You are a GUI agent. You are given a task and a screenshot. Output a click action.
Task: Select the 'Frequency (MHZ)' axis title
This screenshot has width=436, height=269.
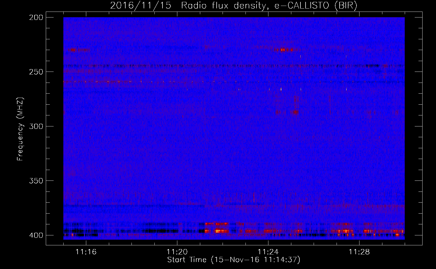20,129
